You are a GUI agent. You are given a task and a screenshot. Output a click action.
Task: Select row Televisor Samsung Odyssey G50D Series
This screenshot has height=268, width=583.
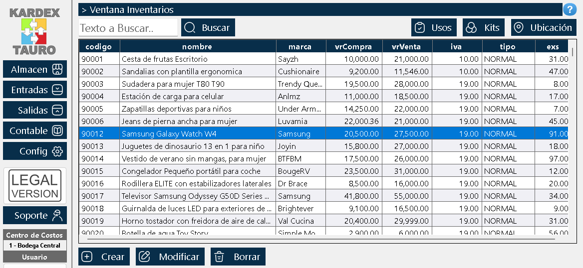tap(323, 196)
